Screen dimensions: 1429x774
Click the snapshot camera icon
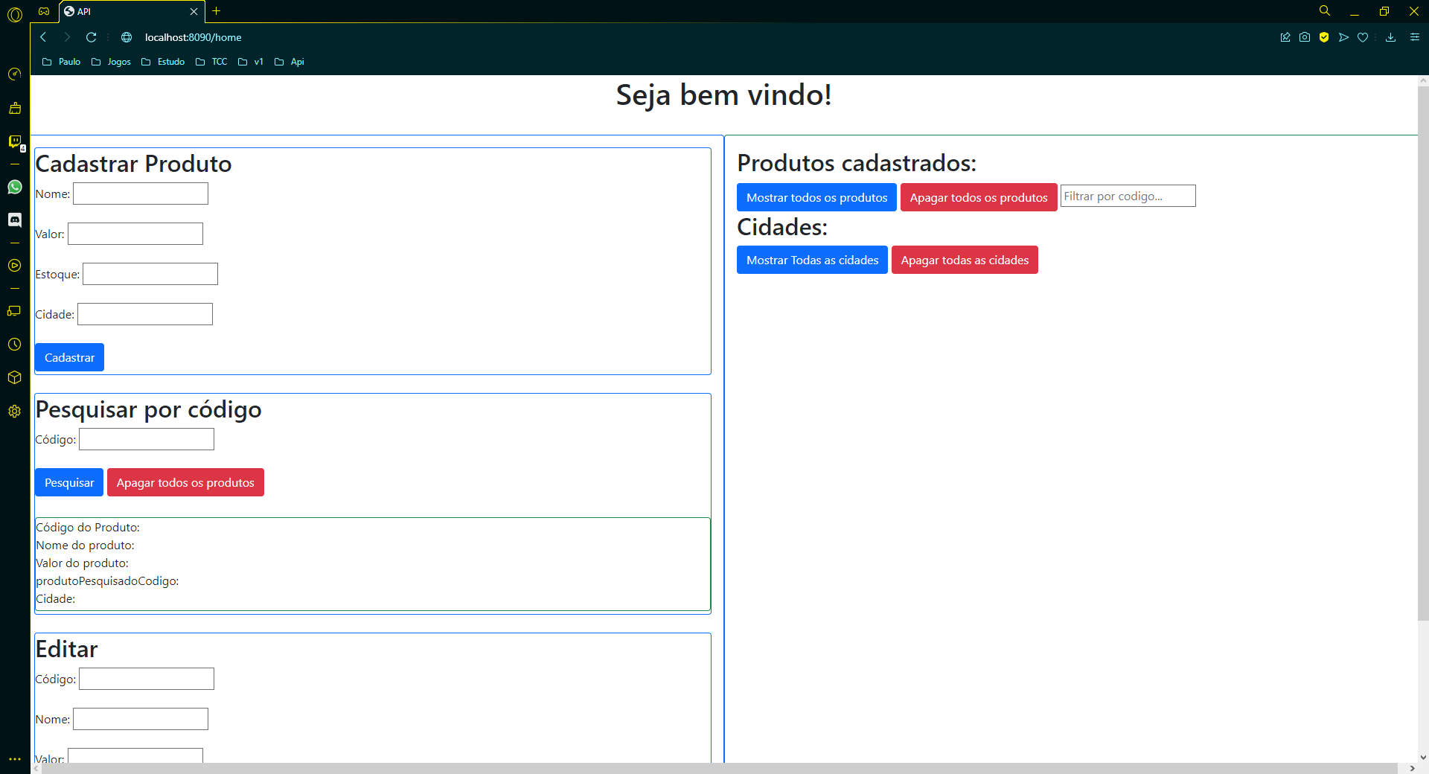coord(1305,37)
